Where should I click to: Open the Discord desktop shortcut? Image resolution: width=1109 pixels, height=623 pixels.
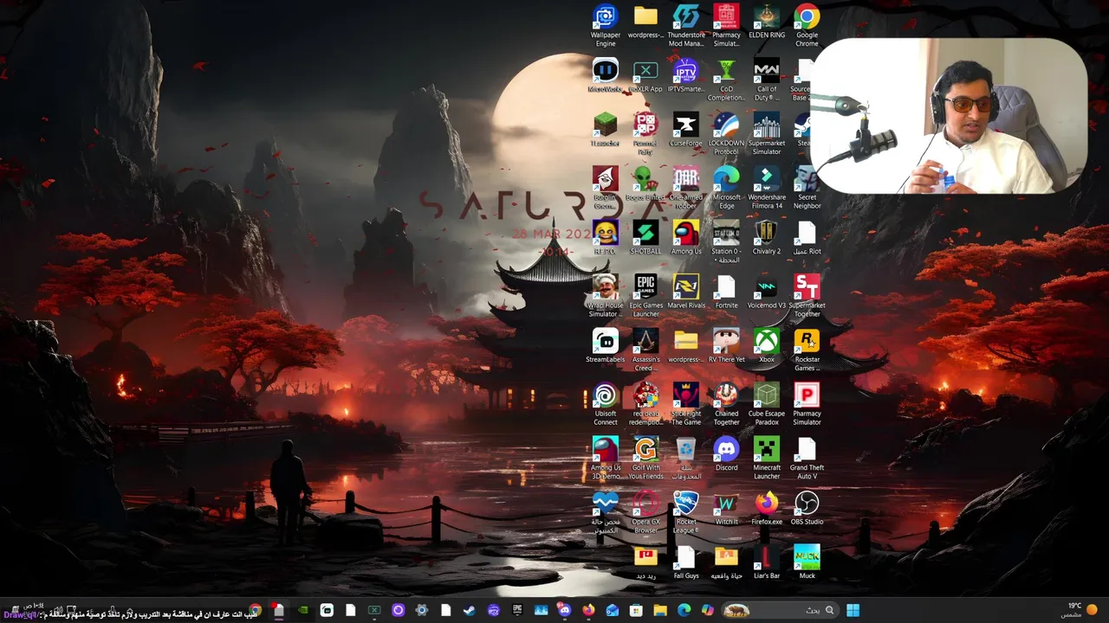tap(726, 454)
